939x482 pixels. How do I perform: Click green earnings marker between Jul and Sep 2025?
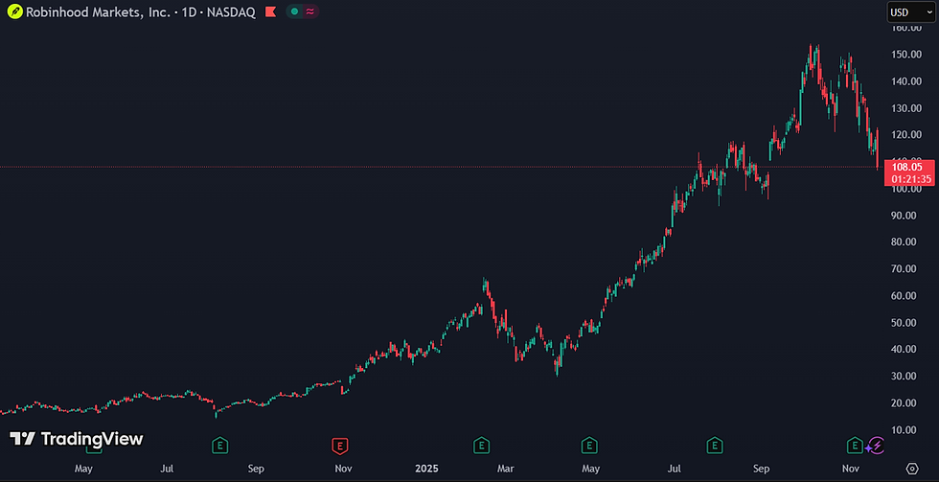tap(714, 446)
